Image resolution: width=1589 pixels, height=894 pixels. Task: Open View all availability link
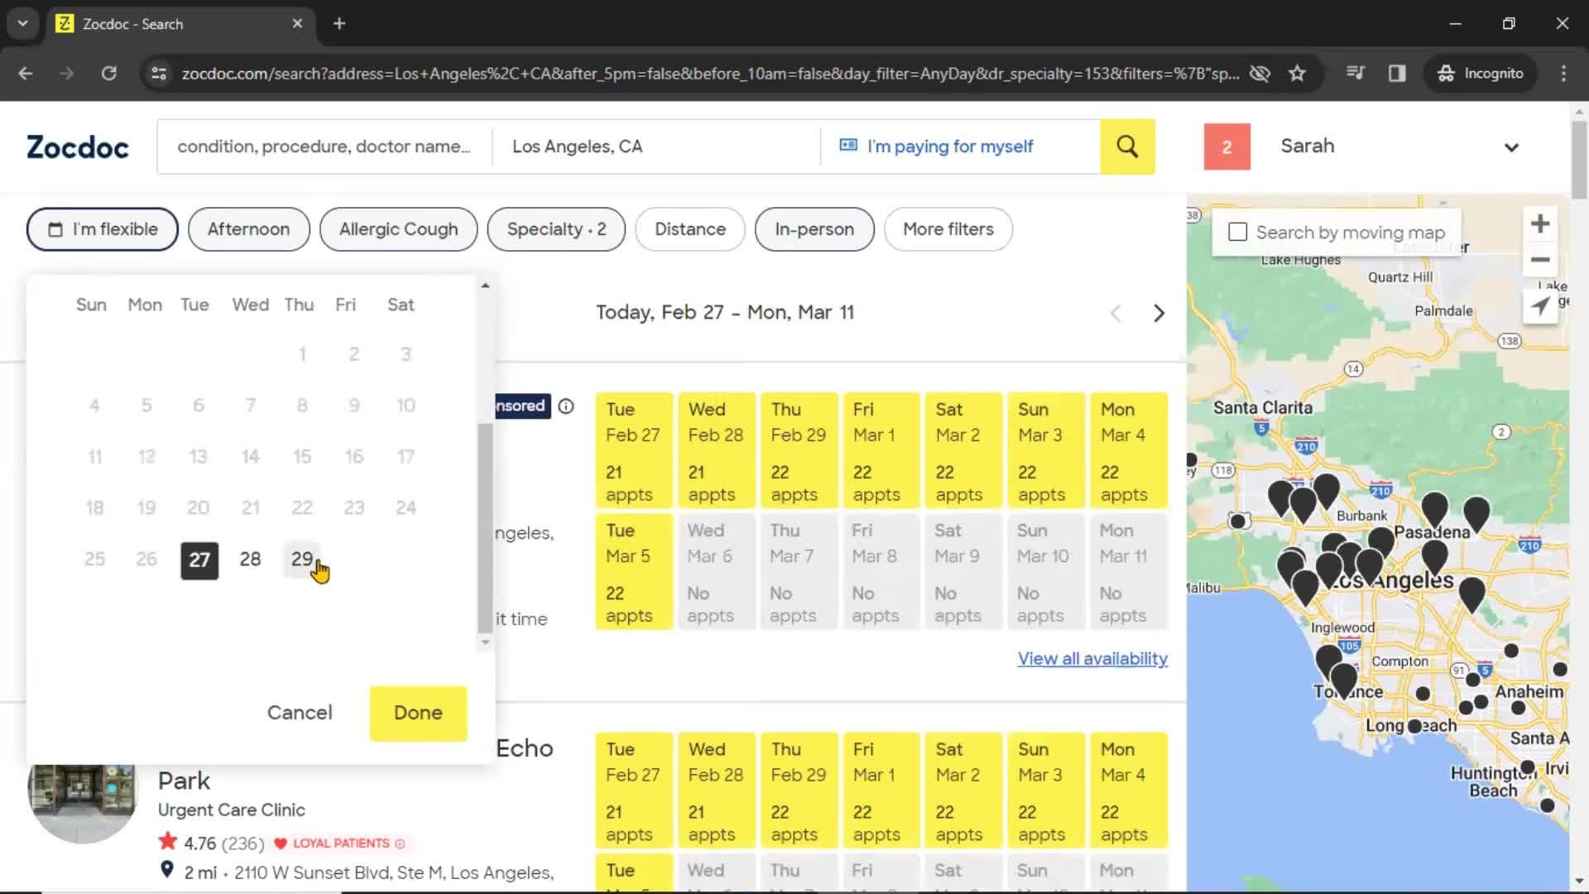(1092, 659)
